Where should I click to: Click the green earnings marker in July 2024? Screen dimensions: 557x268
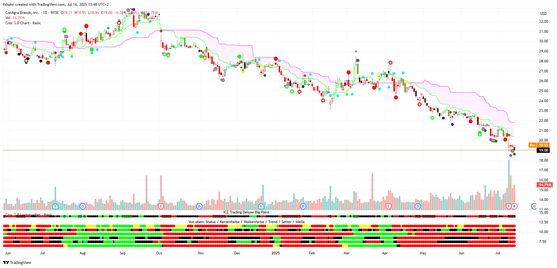(55, 206)
